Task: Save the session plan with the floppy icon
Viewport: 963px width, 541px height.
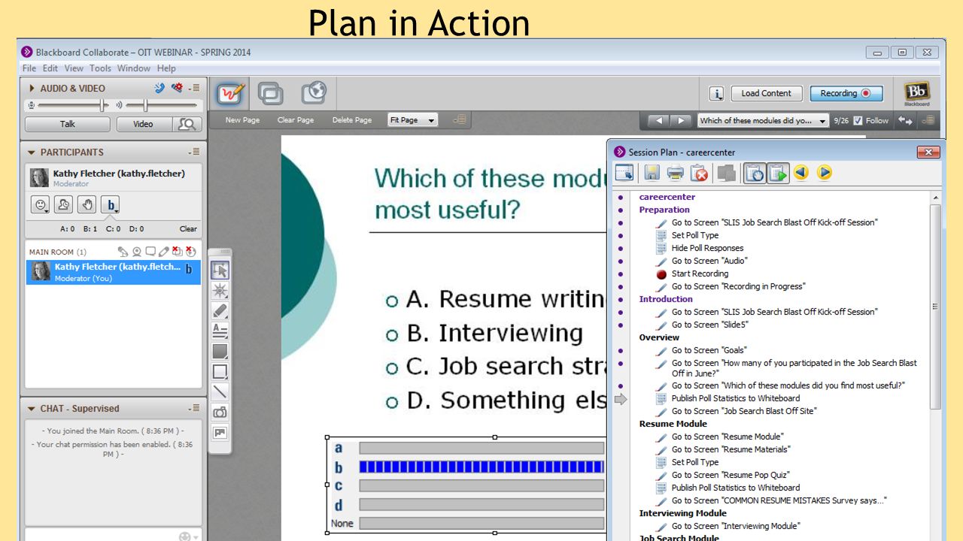Action: (x=652, y=174)
